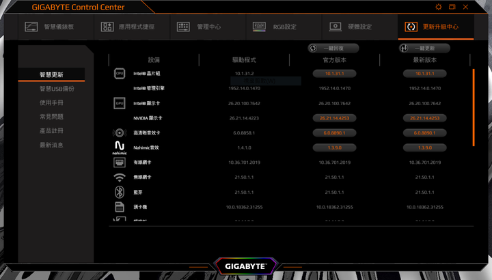Click 一鍵更新 one-key update button
This screenshot has width=492, height=280.
(424, 48)
